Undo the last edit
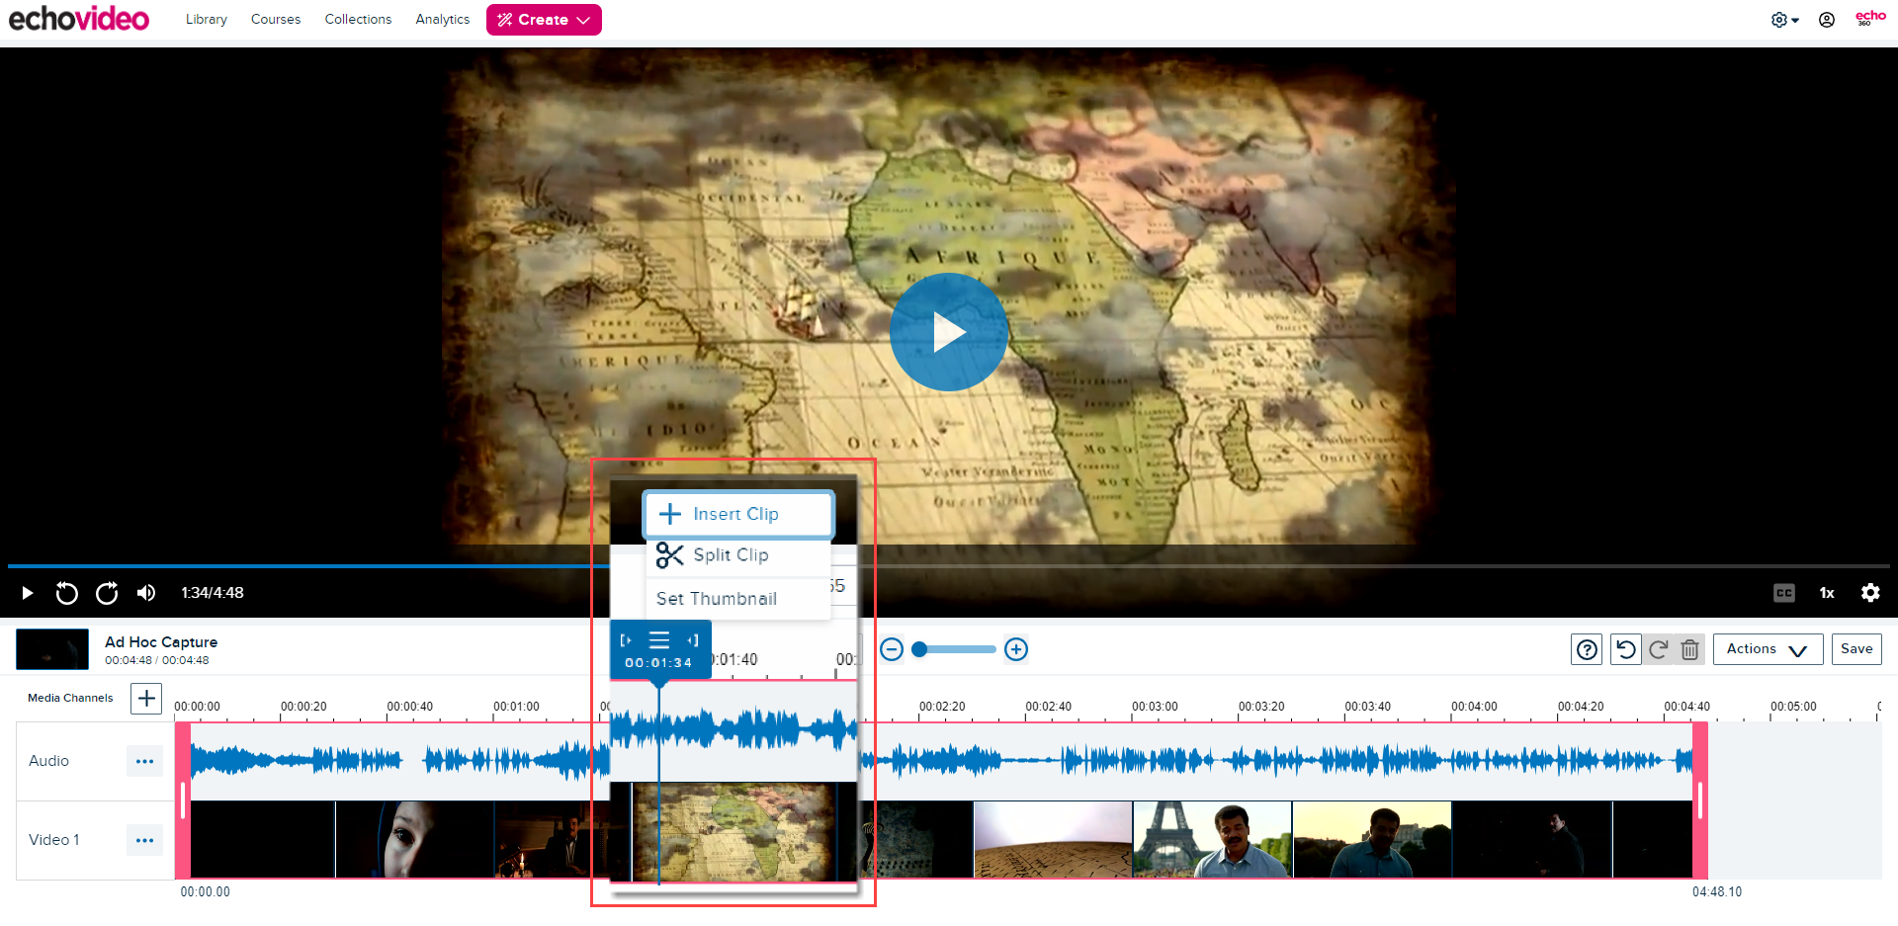Image resolution: width=1898 pixels, height=926 pixels. point(1625,649)
